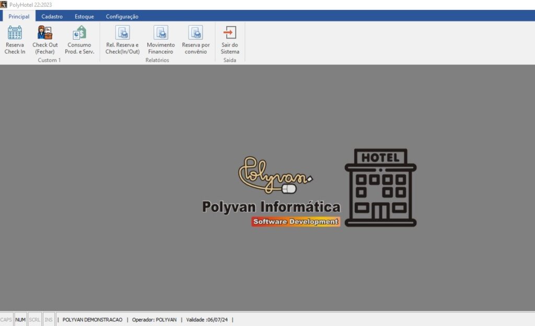Open Consumo Prod. e Serv. icon
The height and width of the screenshot is (326, 535).
(79, 33)
